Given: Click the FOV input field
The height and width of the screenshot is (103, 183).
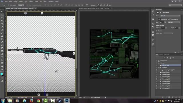Looking at the screenshot, I should (162, 22).
